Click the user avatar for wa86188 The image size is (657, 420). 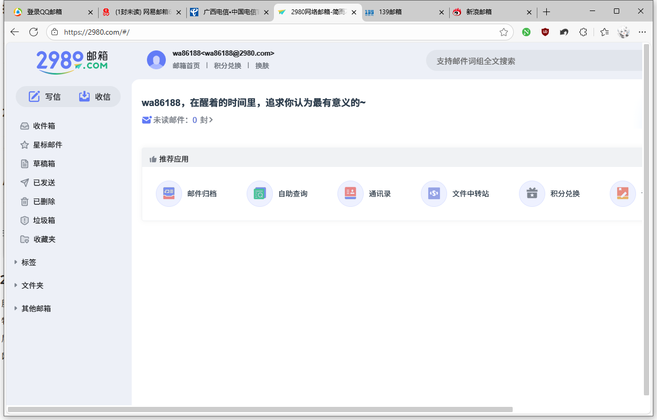click(156, 59)
